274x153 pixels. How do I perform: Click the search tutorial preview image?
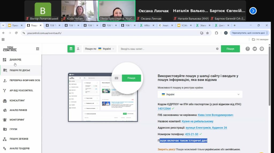click(x=103, y=97)
